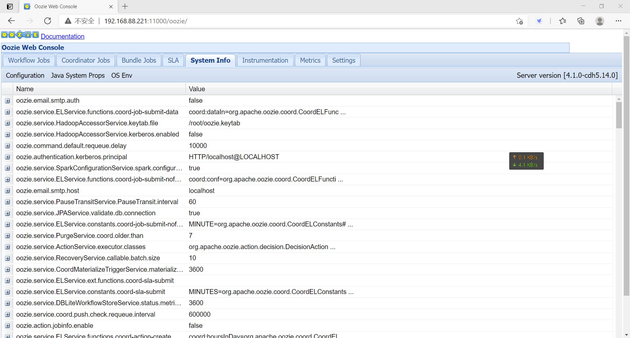This screenshot has width=630, height=338.
Task: Sort by the Value column header
Action: pos(399,89)
